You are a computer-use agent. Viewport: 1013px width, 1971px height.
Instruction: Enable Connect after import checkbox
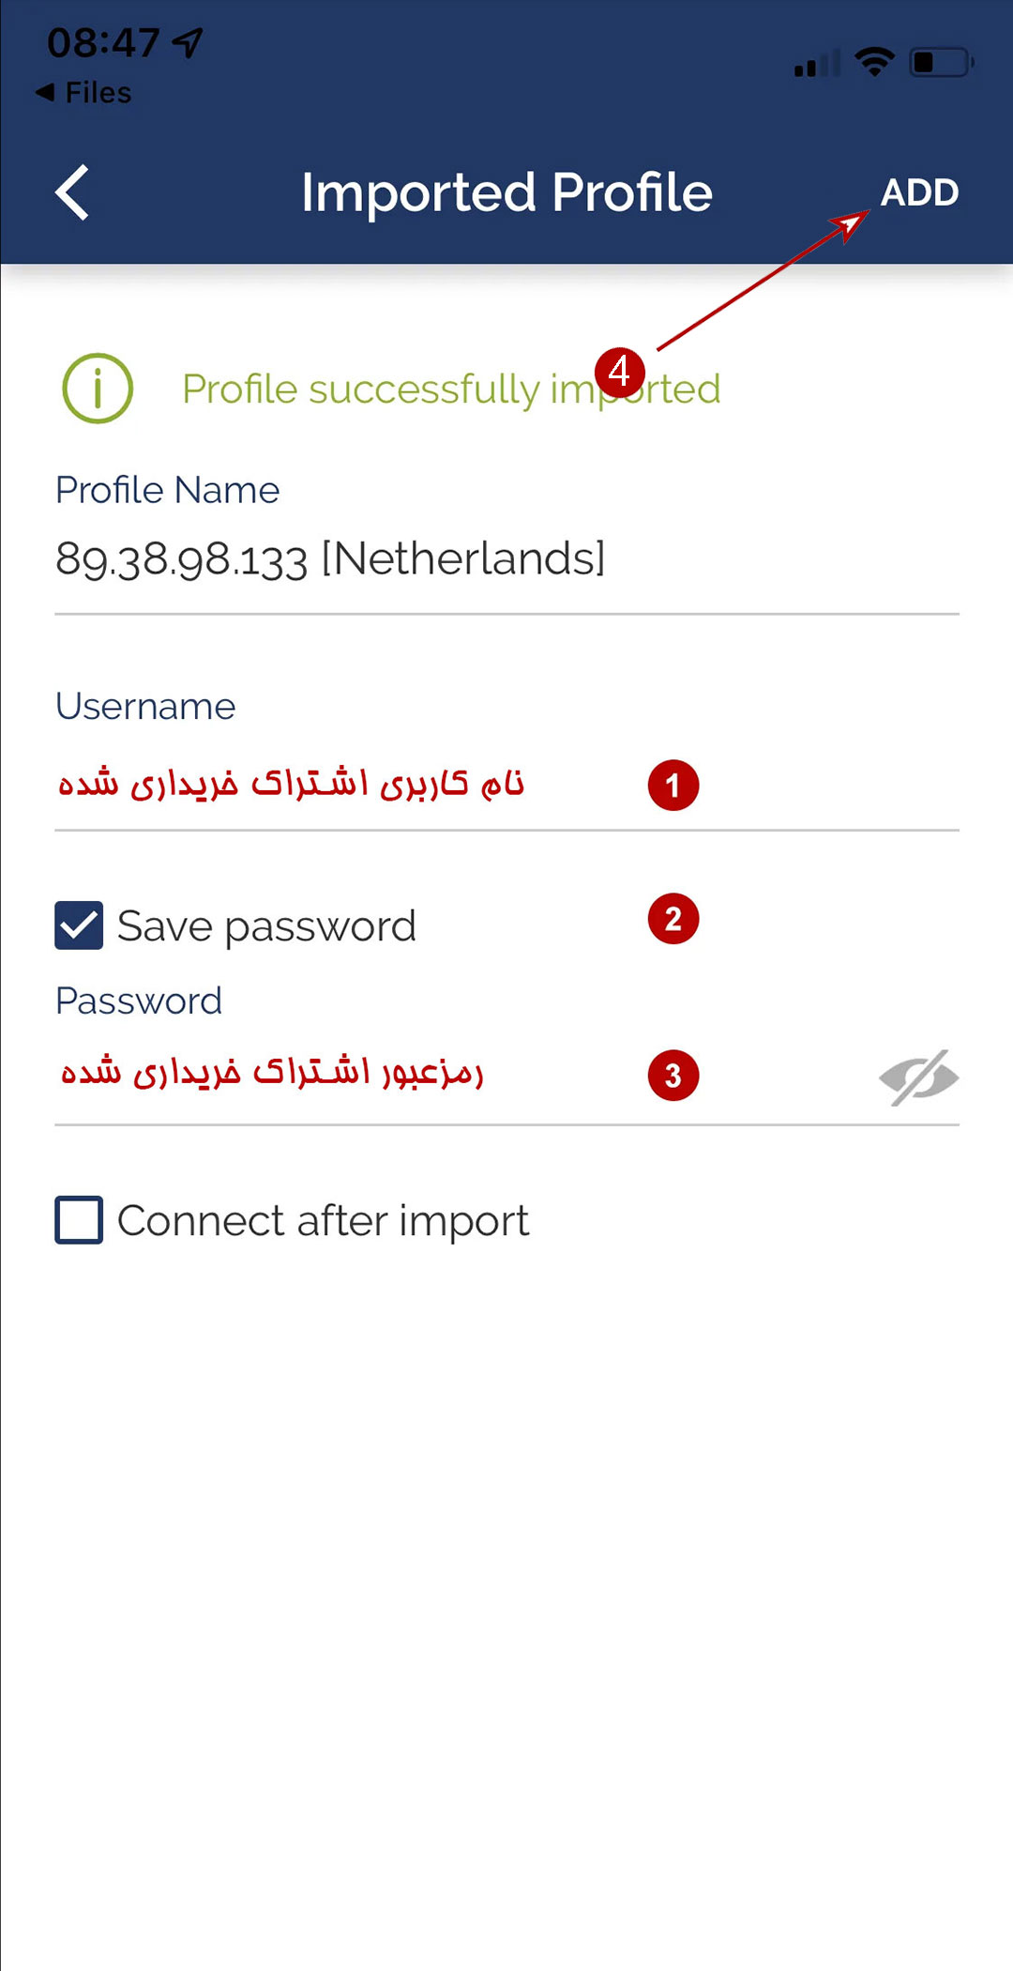point(79,1220)
